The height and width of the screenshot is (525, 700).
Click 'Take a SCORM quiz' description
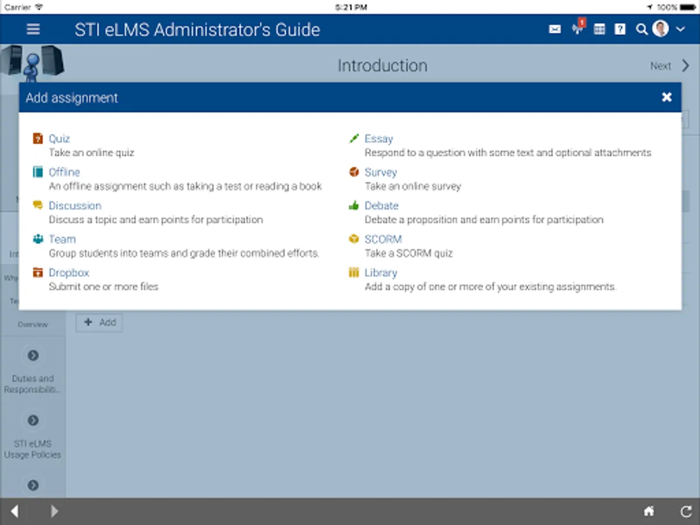[409, 253]
